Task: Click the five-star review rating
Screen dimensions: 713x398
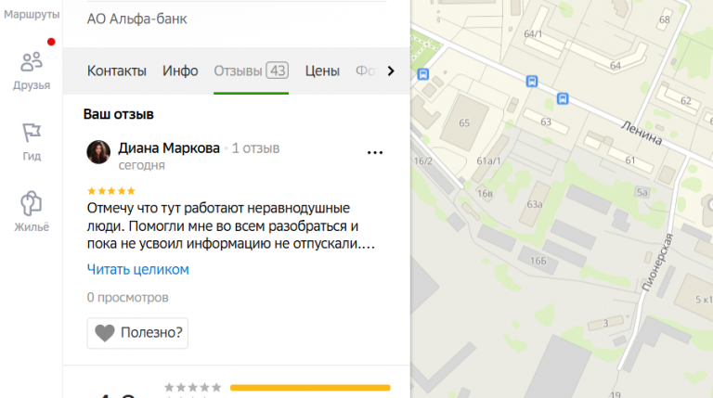Action: click(111, 191)
